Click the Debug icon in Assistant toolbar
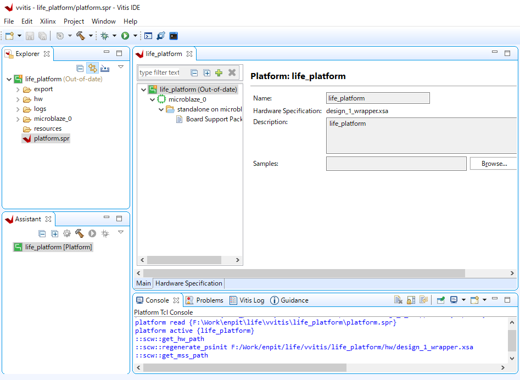The width and height of the screenshot is (520, 380). click(105, 234)
